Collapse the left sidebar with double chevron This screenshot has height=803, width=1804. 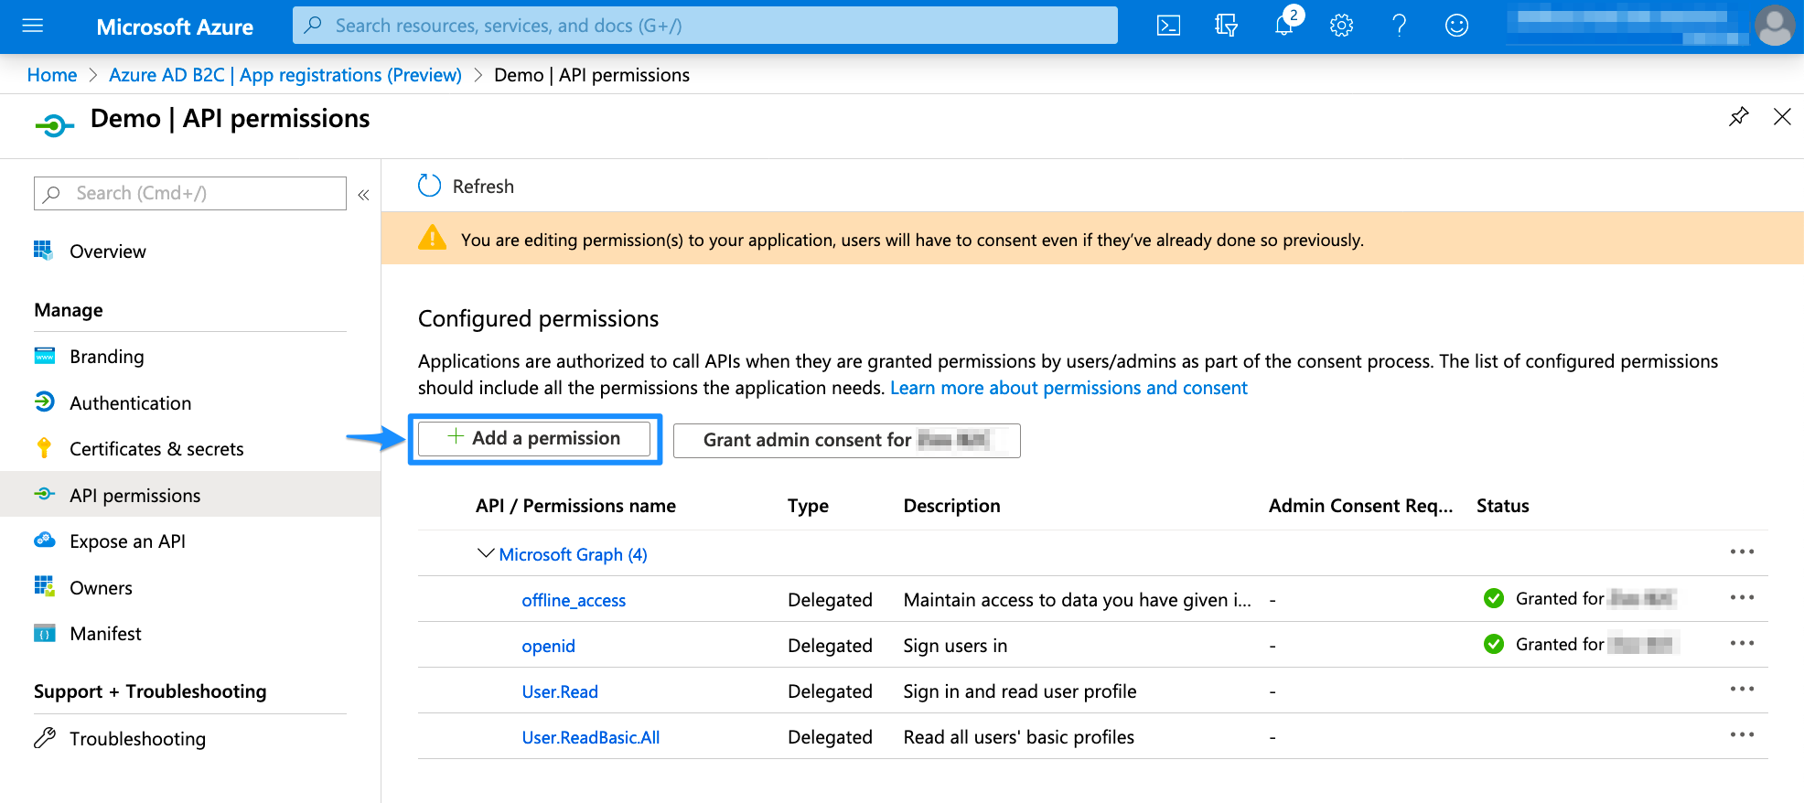[x=363, y=194]
